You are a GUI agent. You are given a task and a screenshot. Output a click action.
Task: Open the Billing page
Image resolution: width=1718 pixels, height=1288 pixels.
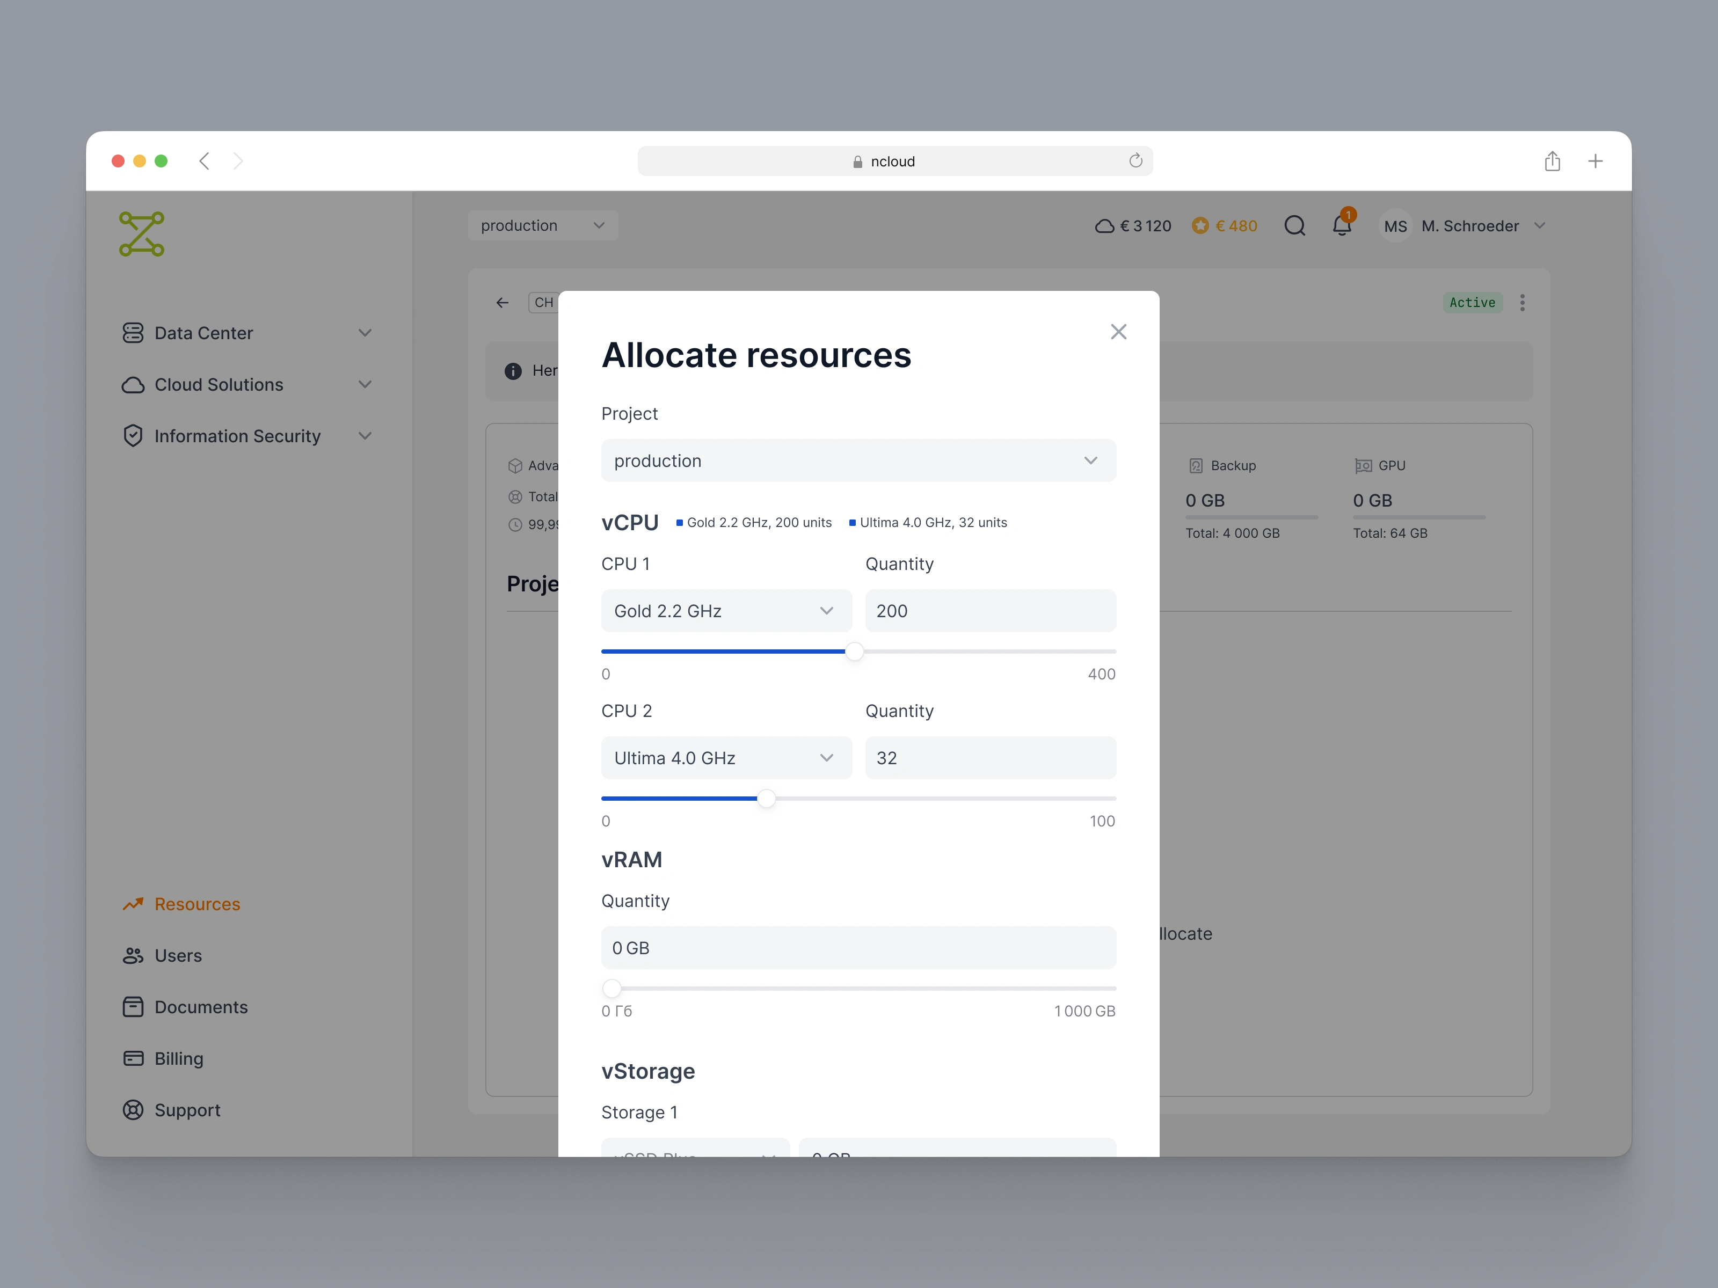coord(178,1058)
